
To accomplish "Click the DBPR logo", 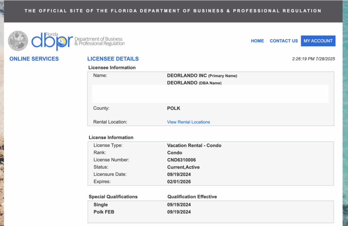I will 52,41.
